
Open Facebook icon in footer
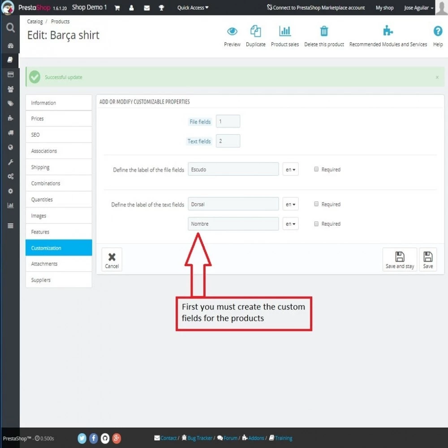click(94, 438)
